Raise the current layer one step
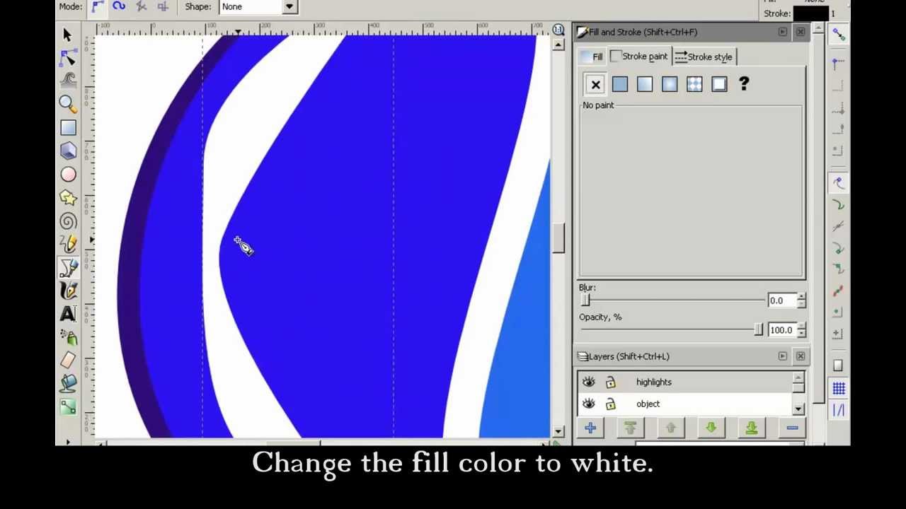This screenshot has height=509, width=906. 670,428
